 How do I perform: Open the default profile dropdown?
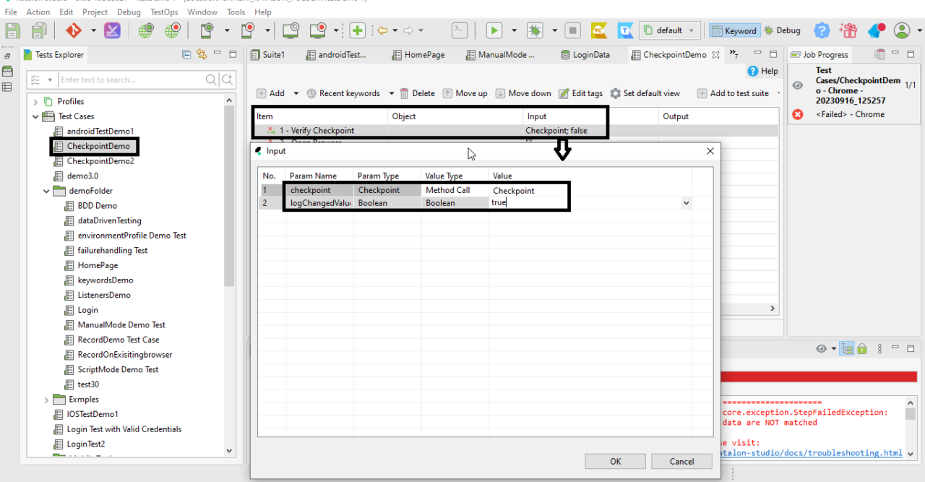coord(671,30)
